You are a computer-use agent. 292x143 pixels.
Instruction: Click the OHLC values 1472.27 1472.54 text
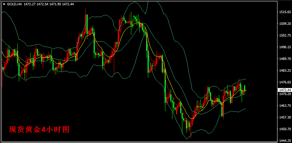pyautogui.click(x=36, y=4)
